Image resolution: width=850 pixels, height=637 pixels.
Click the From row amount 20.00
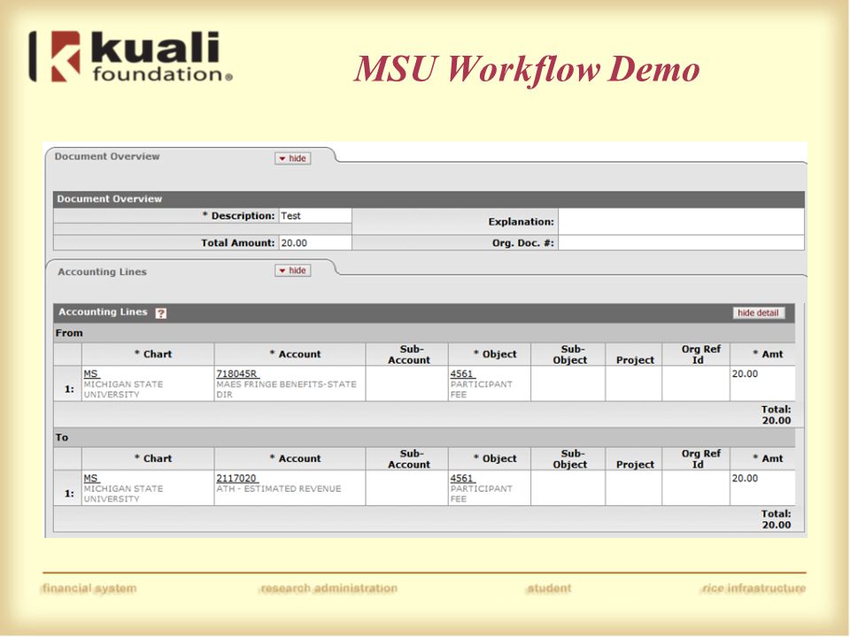[745, 373]
